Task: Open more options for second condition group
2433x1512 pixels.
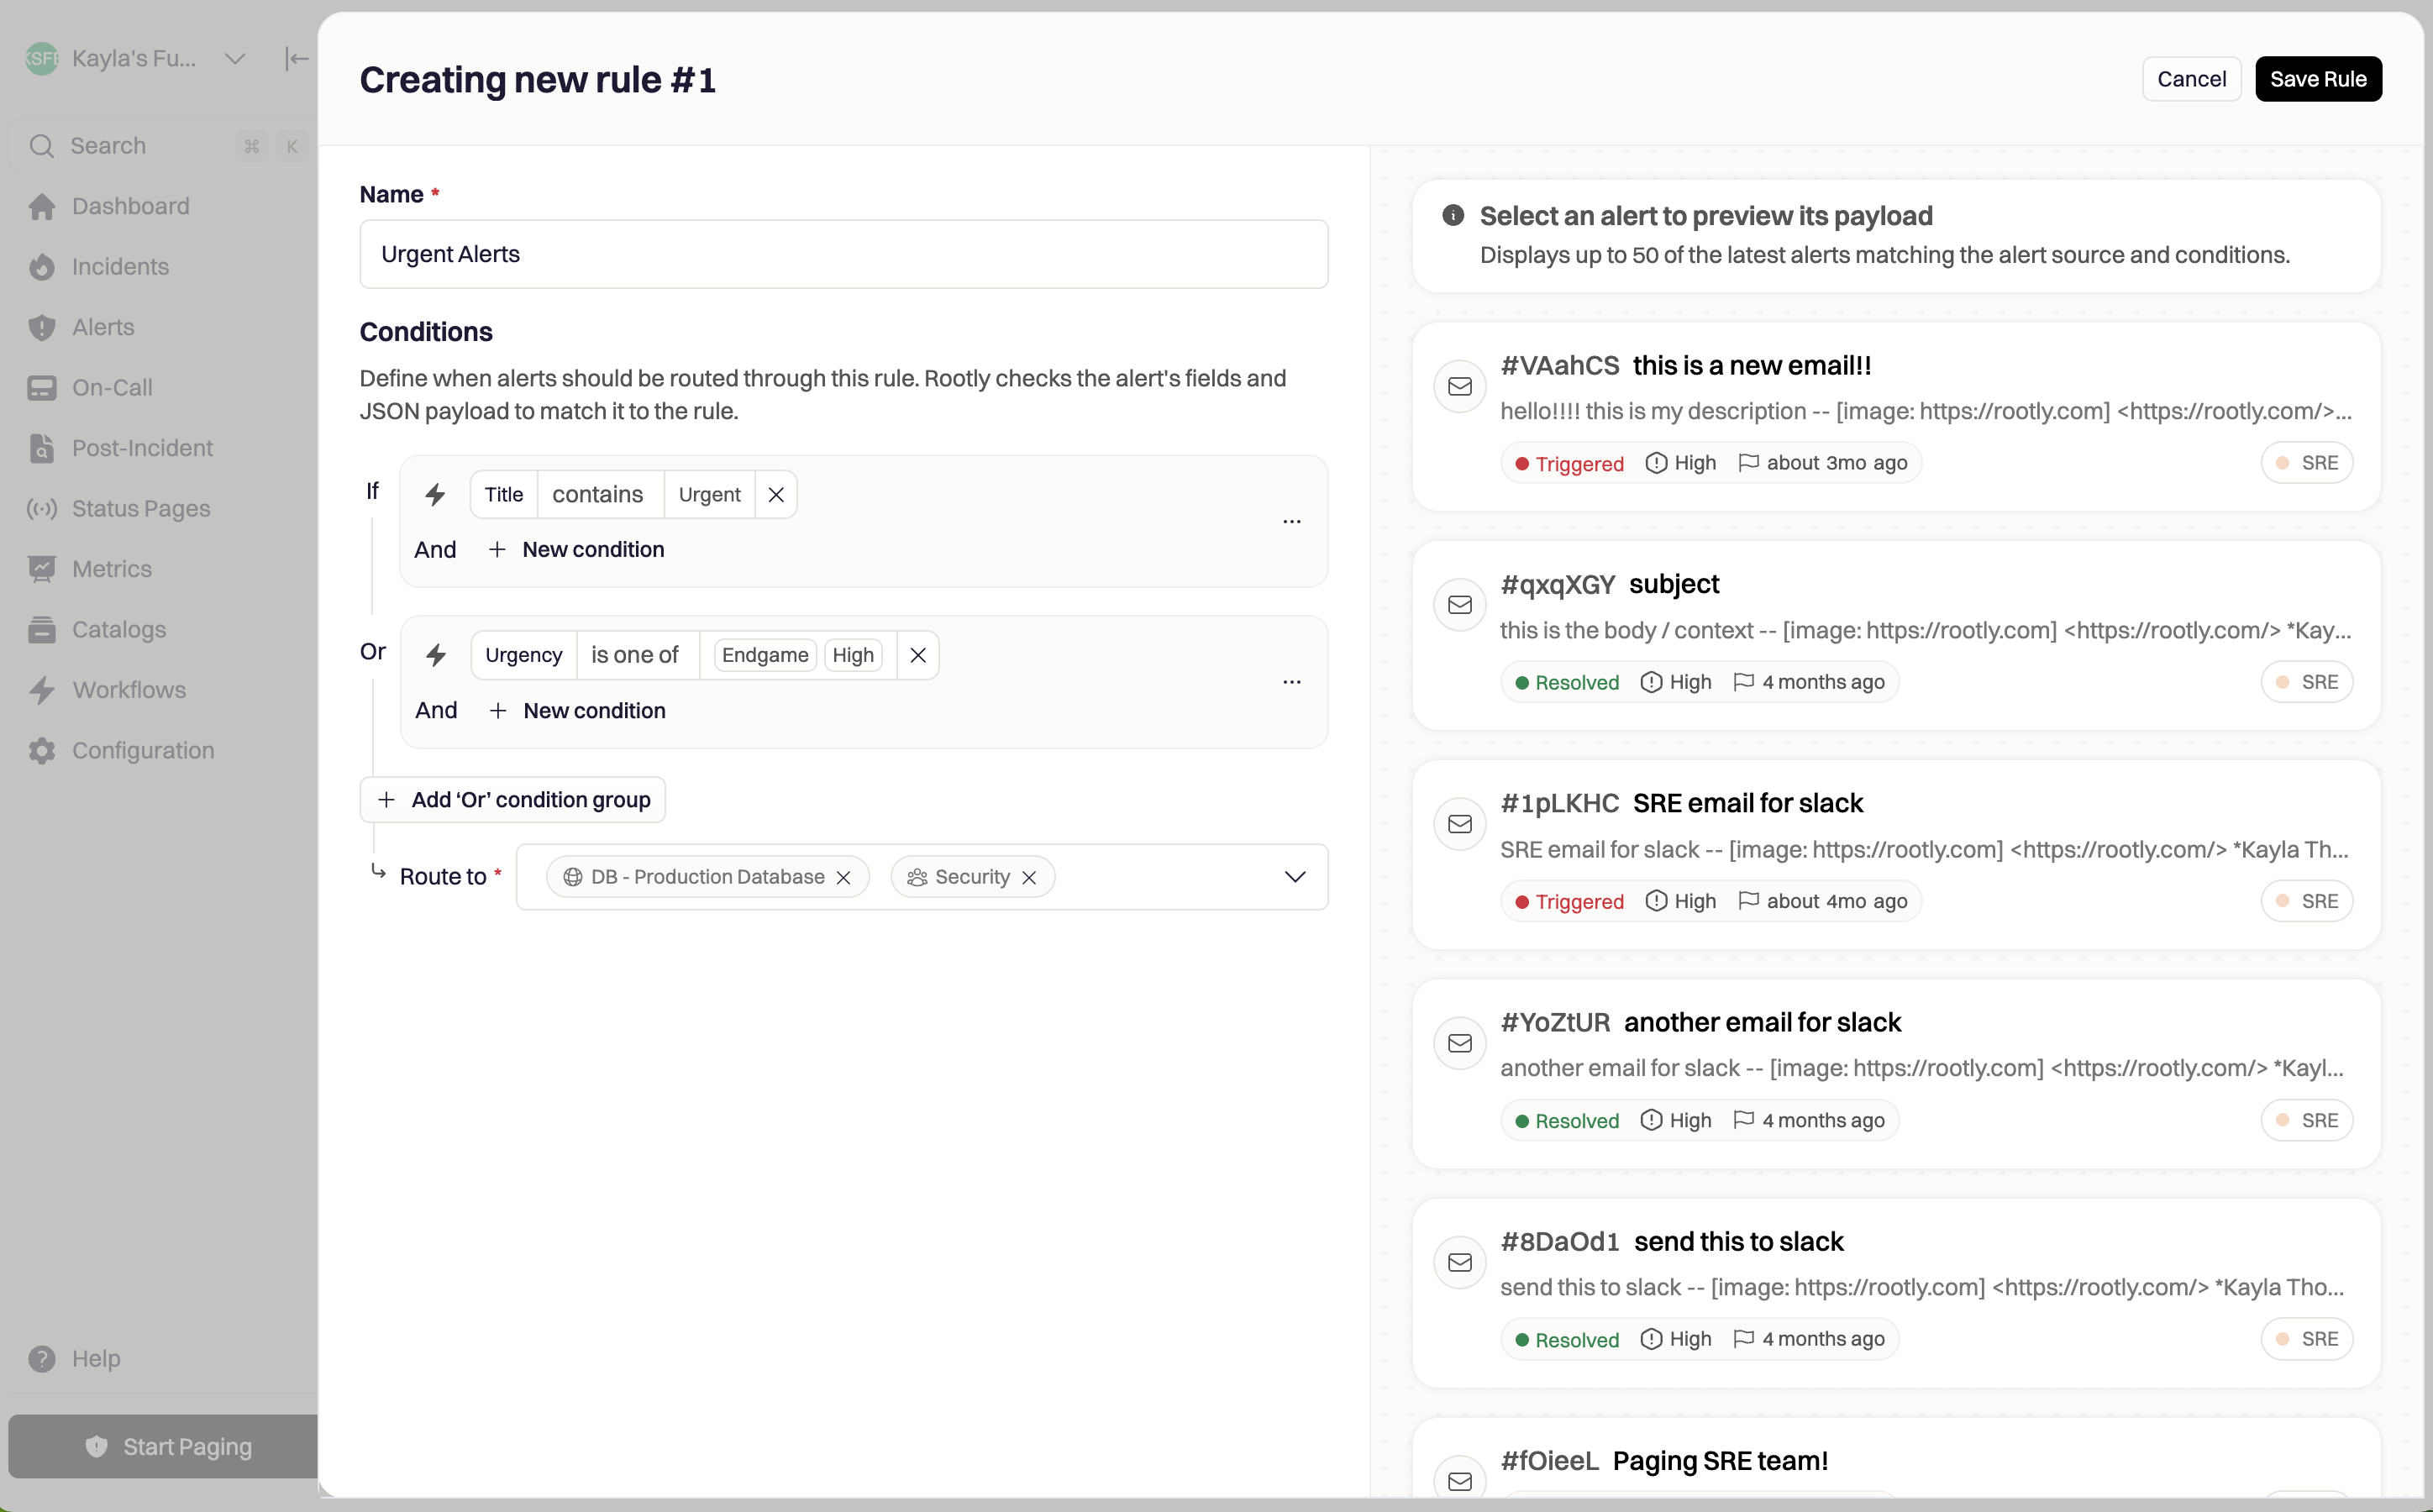Action: (x=1291, y=682)
